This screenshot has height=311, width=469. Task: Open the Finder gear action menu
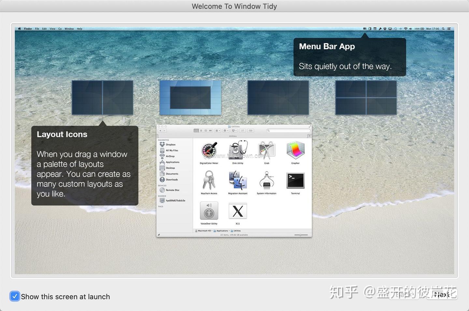point(225,130)
